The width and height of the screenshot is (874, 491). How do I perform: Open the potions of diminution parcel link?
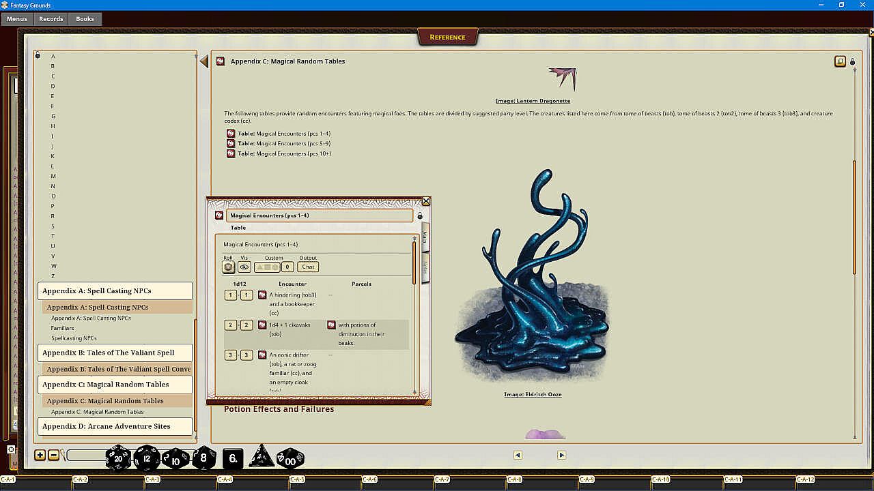(x=331, y=325)
